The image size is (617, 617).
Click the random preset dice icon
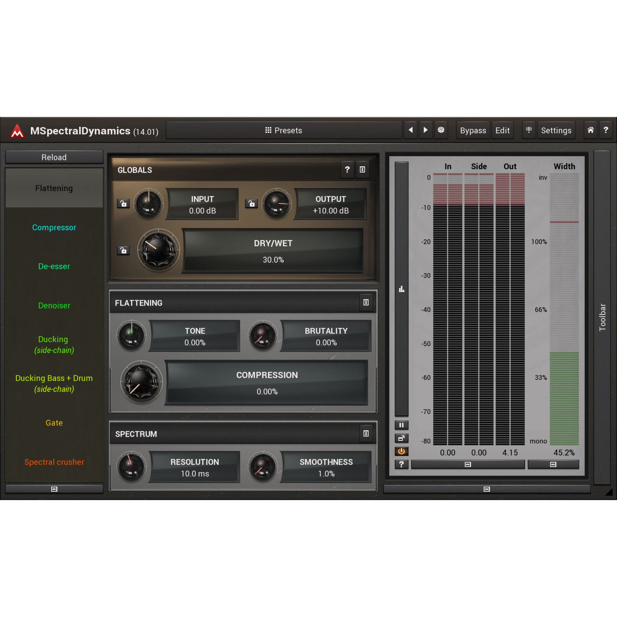pyautogui.click(x=441, y=130)
